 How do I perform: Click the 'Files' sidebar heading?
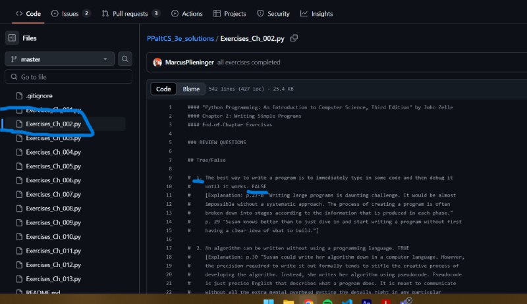[x=30, y=38]
